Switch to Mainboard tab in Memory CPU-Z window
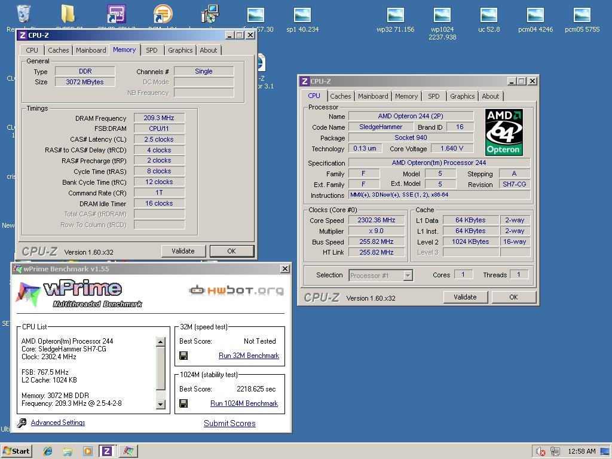 click(x=91, y=50)
